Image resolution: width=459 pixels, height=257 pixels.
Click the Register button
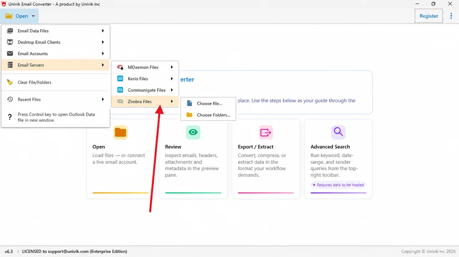pyautogui.click(x=429, y=16)
